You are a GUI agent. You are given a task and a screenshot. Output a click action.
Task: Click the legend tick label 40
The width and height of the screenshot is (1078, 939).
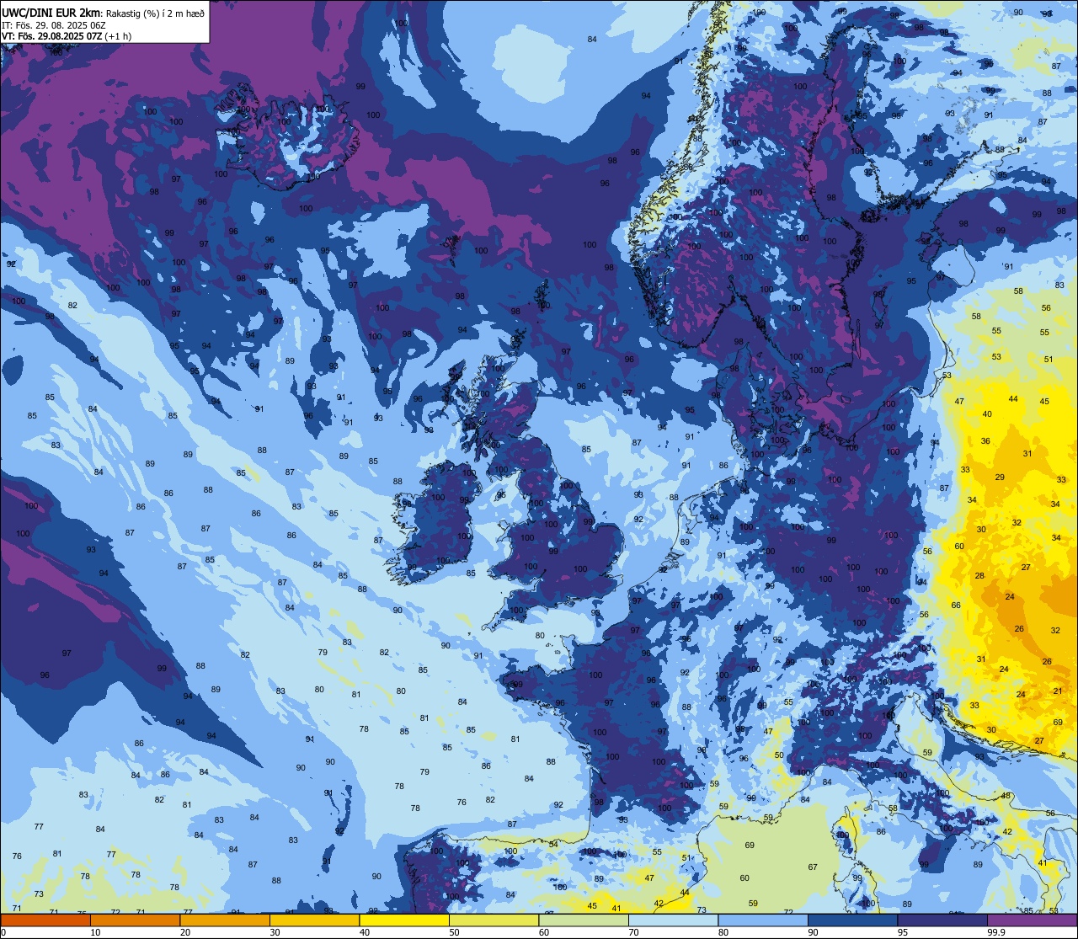point(365,932)
